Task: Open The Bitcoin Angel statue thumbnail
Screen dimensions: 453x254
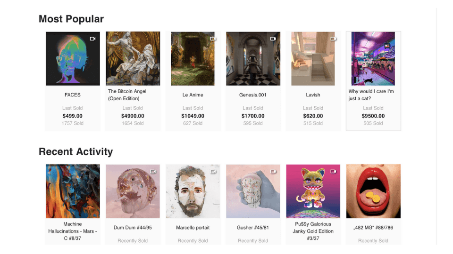Action: (x=133, y=59)
